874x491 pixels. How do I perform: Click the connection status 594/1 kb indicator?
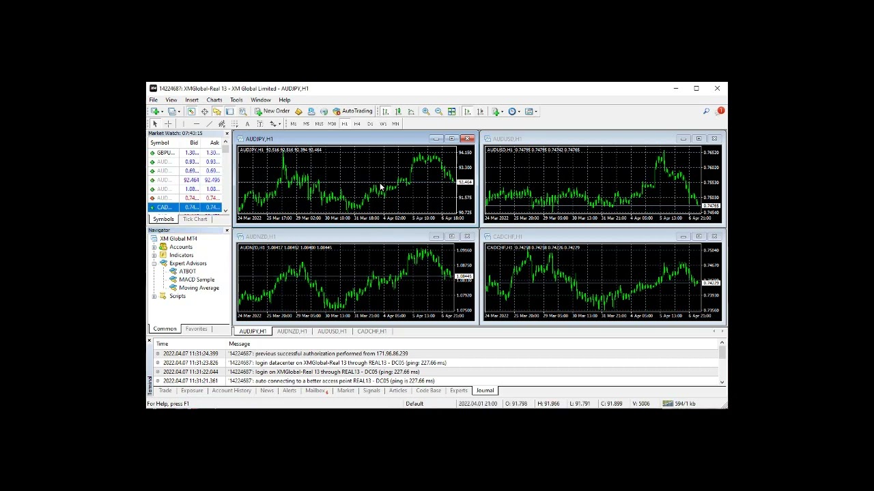tap(679, 404)
